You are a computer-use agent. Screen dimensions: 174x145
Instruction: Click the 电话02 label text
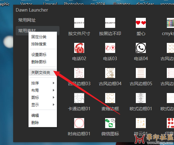[x=79, y=59]
